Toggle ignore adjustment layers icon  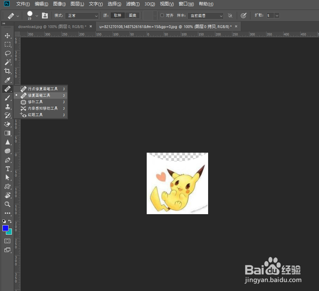[230, 15]
